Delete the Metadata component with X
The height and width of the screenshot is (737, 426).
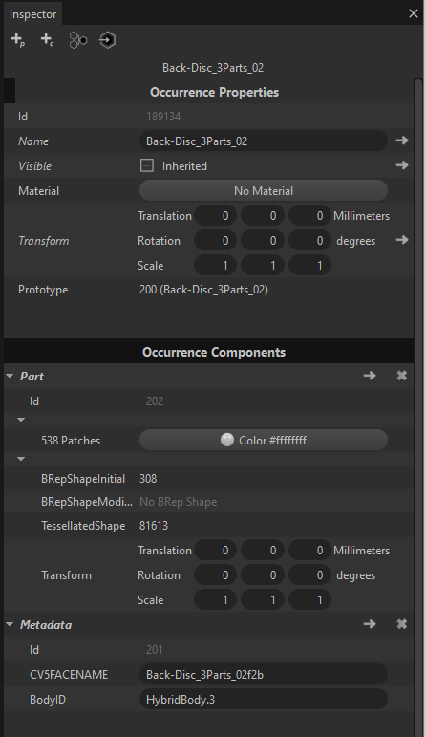pyautogui.click(x=401, y=624)
